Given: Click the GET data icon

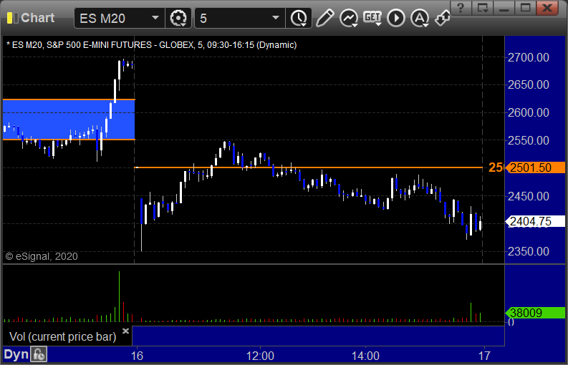Looking at the screenshot, I should pos(372,18).
